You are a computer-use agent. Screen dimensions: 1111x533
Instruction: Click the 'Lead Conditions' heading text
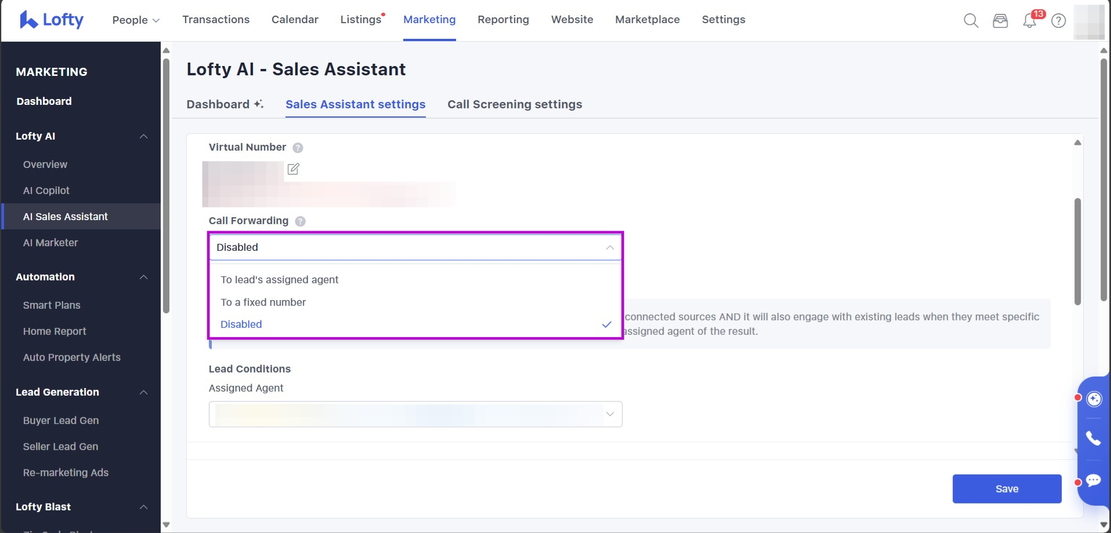click(x=249, y=369)
